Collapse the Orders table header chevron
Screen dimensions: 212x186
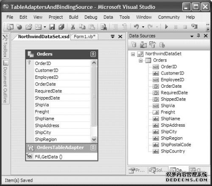pyautogui.click(x=93, y=54)
